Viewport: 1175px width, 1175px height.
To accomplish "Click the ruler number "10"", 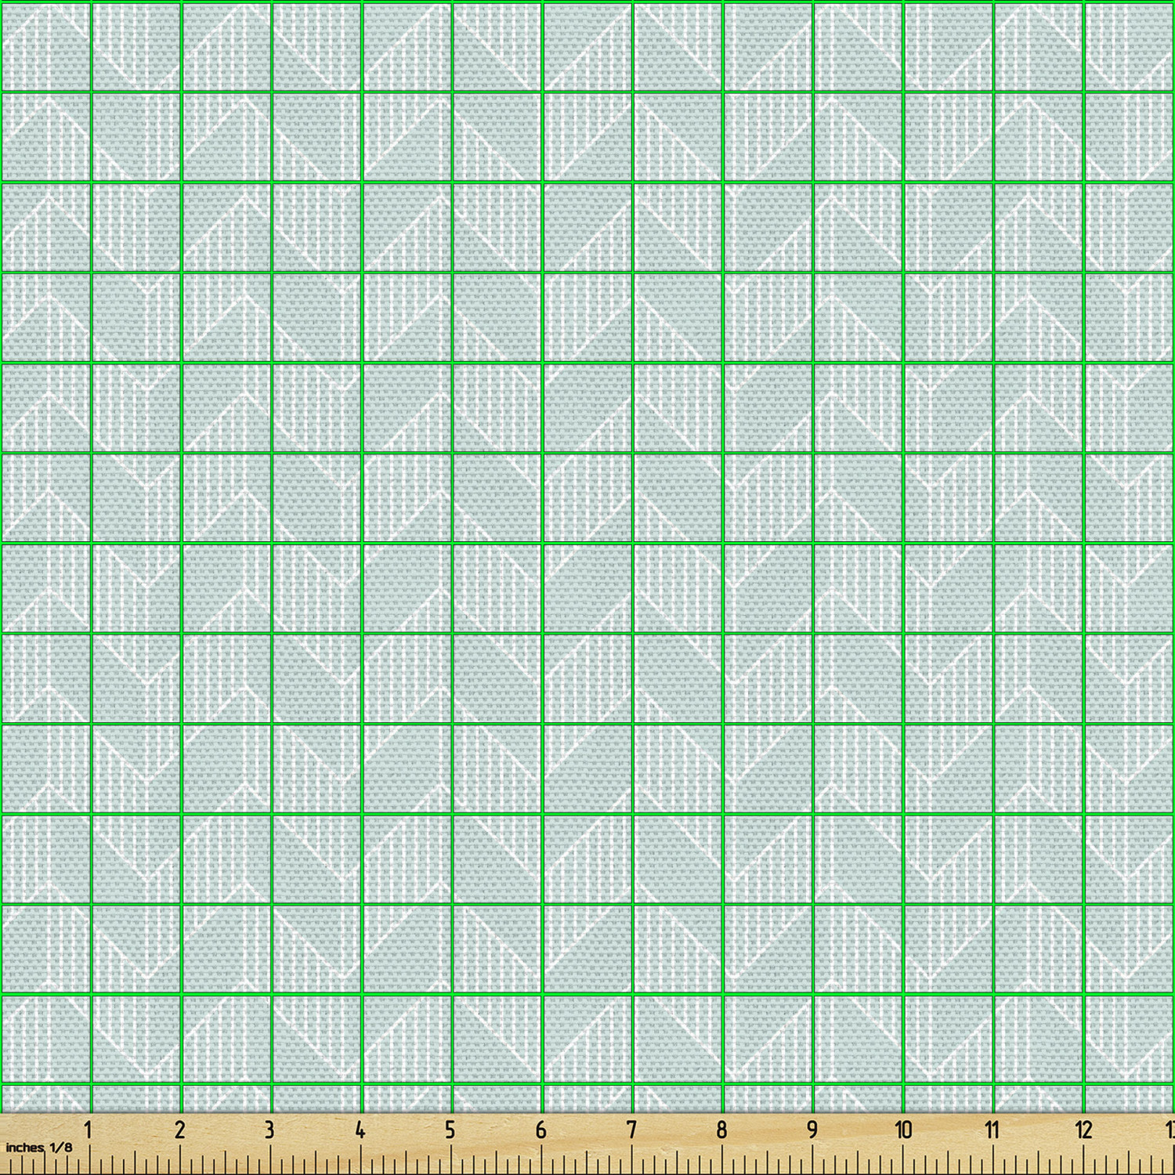I will pos(903,1130).
